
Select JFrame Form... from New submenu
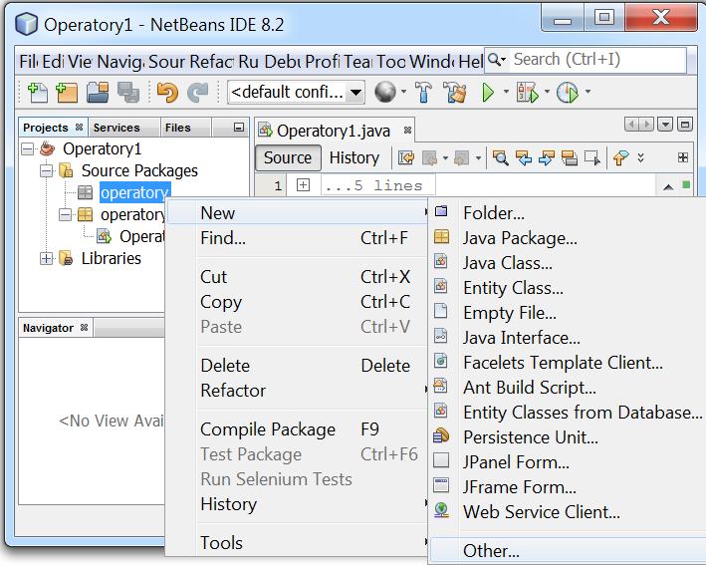pos(568,486)
